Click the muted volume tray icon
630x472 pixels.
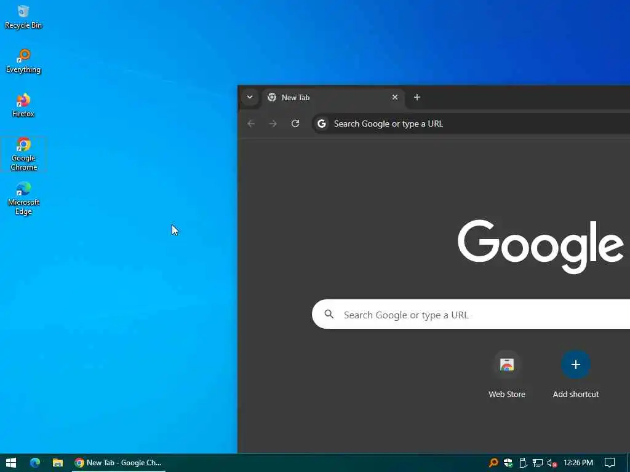pyautogui.click(x=552, y=463)
